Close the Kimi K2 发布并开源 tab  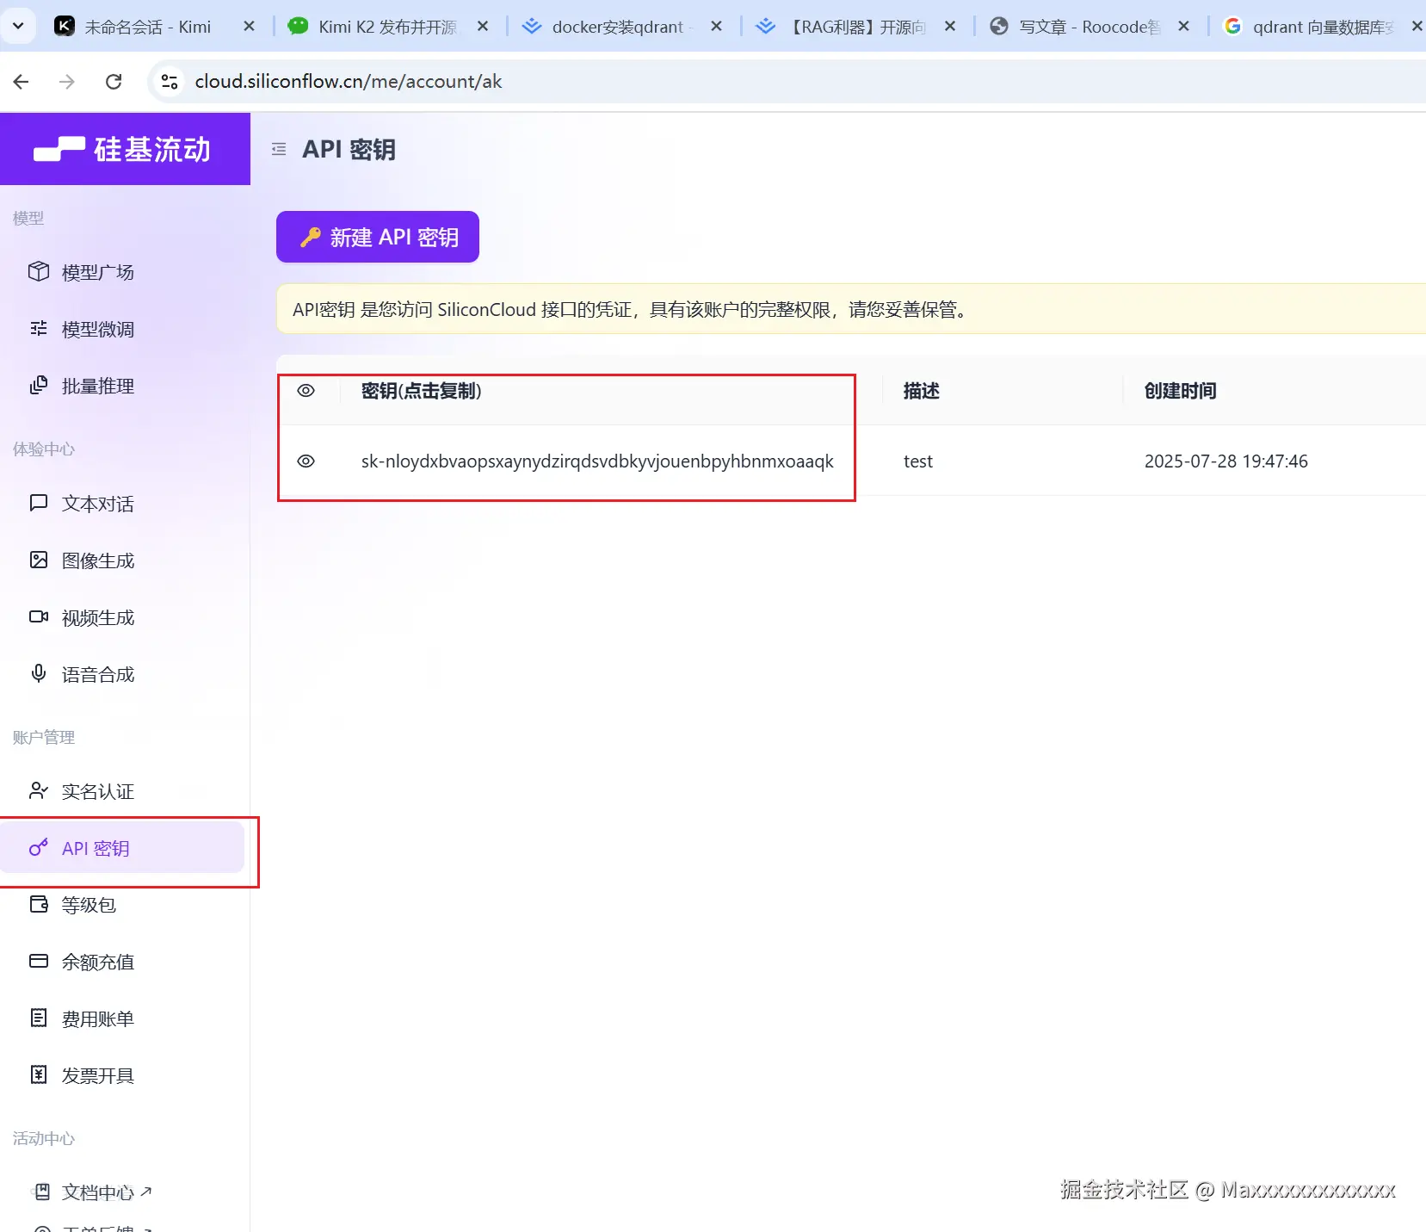[x=484, y=27]
